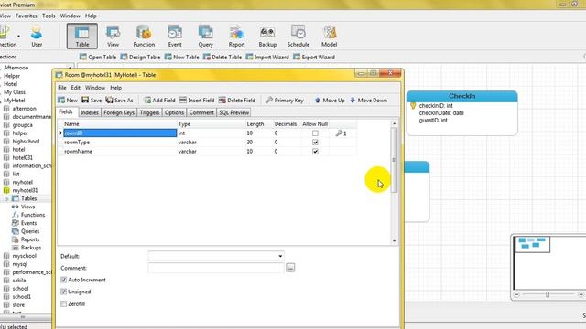Viewport: 586px width, 329px height.
Task: Open the Model toolbar icon
Action: [x=330, y=37]
